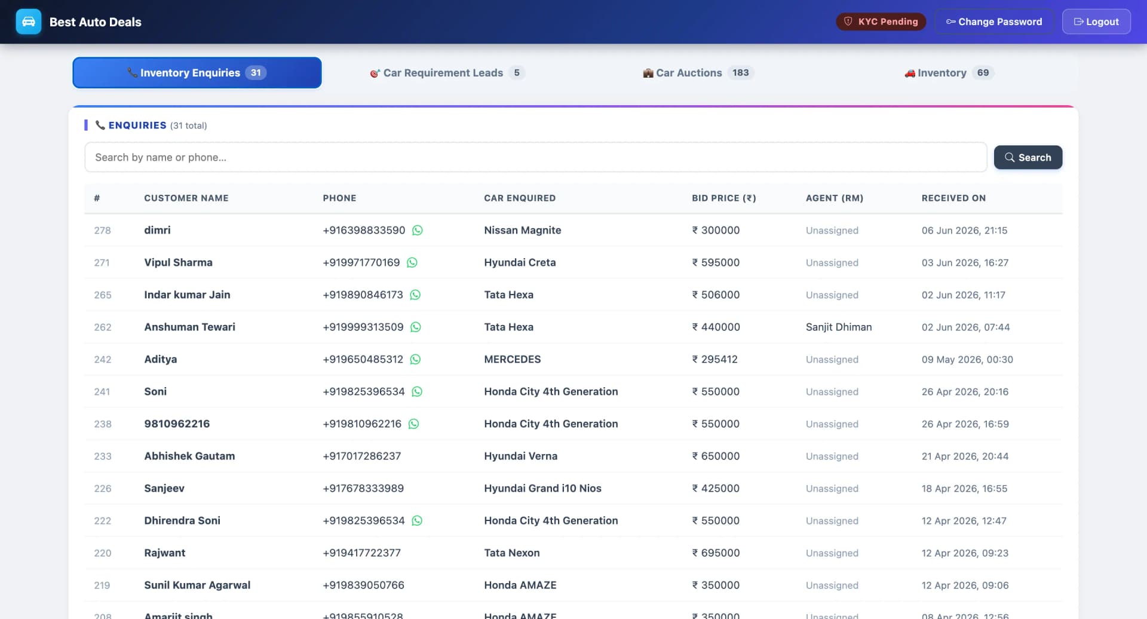Screen dimensions: 1147x619
Task: Click the 183 count badge on Car Auctions
Action: pyautogui.click(x=741, y=73)
